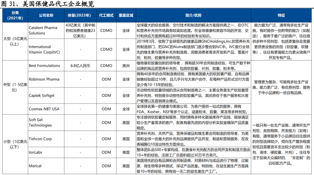This screenshot has width=314, height=175.
Task: Click 'ODM' in the Soft Gel Technologies row
Action: pyautogui.click(x=106, y=122)
